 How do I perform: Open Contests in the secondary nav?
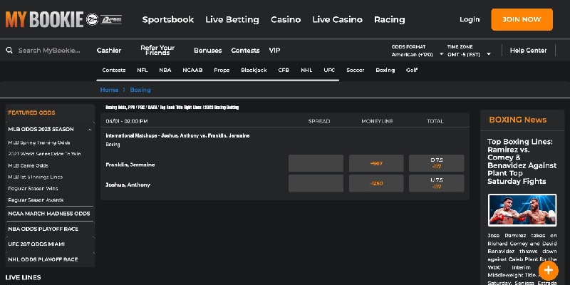245,51
